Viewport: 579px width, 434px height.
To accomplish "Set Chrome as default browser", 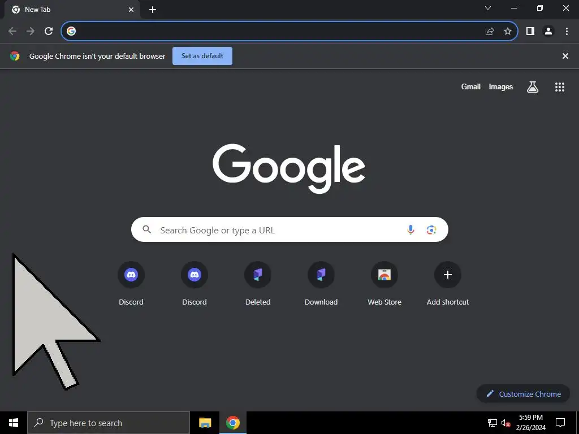I will click(202, 56).
